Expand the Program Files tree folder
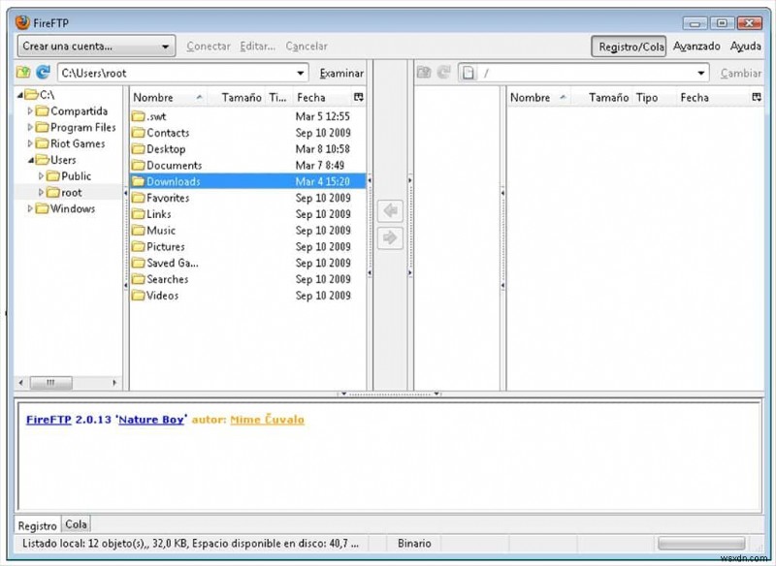The height and width of the screenshot is (566, 776). click(30, 127)
